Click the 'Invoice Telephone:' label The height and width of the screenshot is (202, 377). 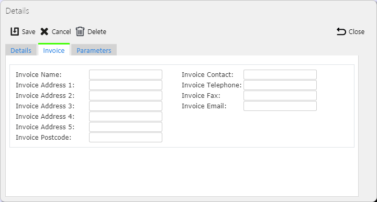pos(212,85)
